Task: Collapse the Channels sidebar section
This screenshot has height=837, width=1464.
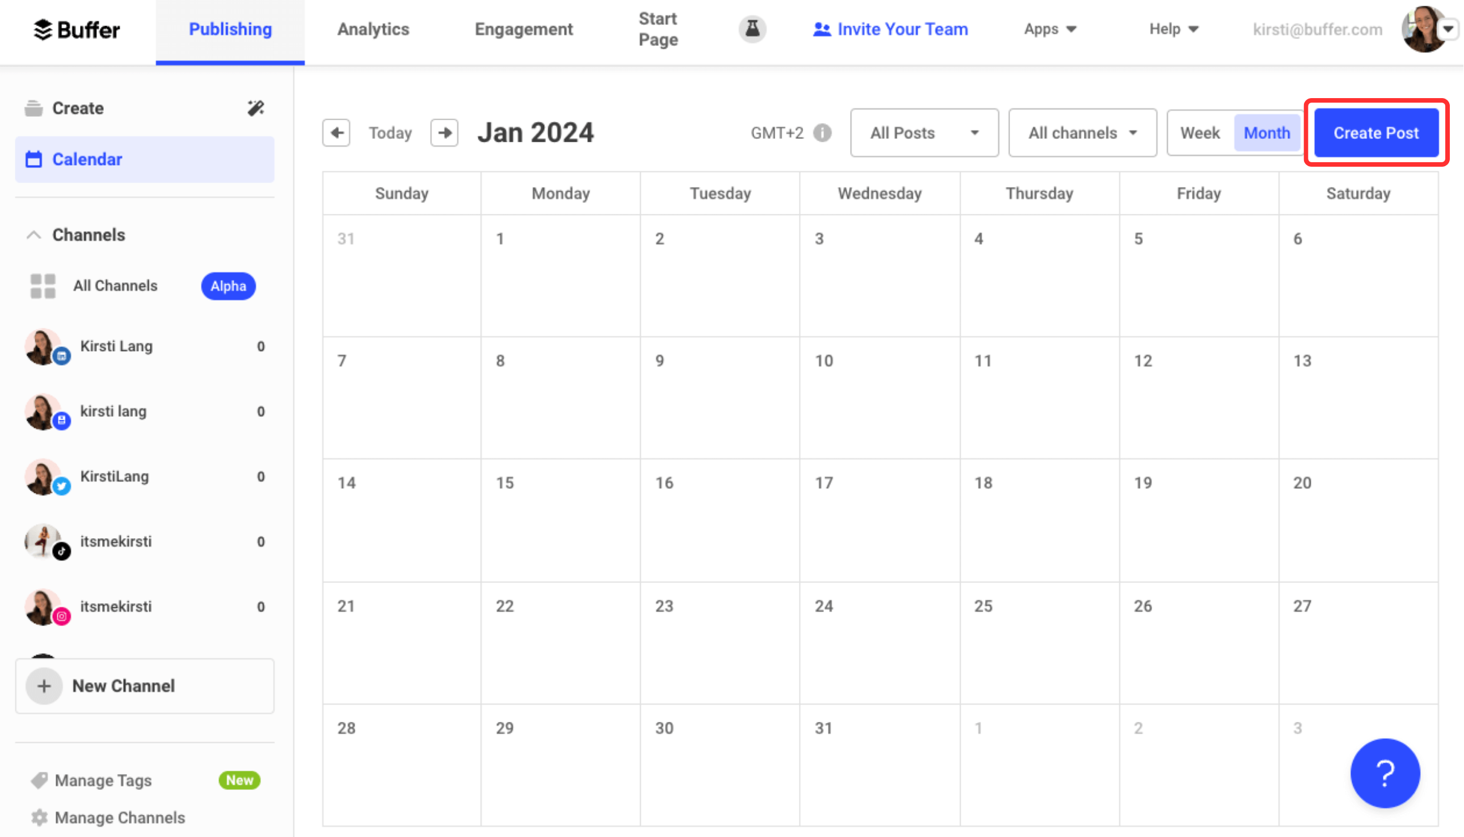Action: tap(31, 235)
